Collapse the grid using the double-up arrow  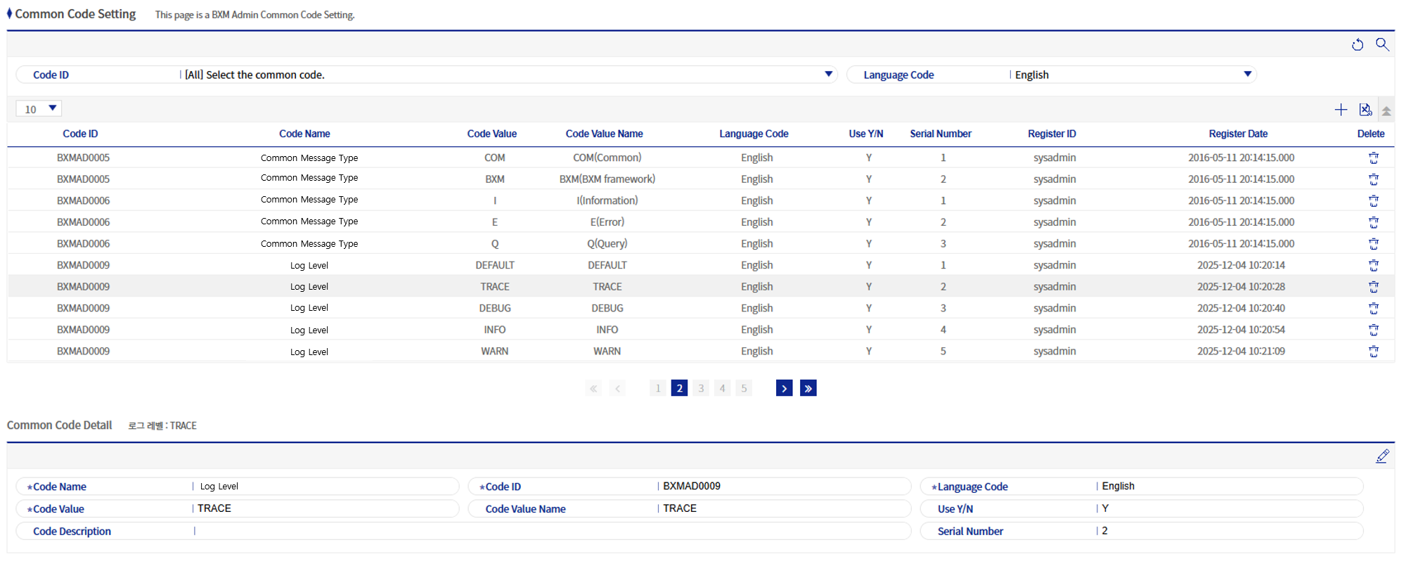point(1386,110)
